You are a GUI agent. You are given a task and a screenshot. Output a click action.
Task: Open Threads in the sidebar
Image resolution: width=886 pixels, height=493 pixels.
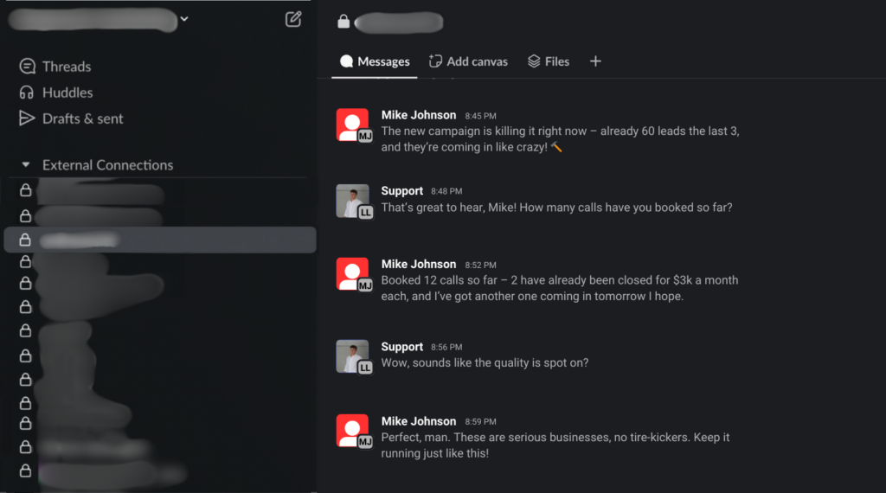point(66,67)
